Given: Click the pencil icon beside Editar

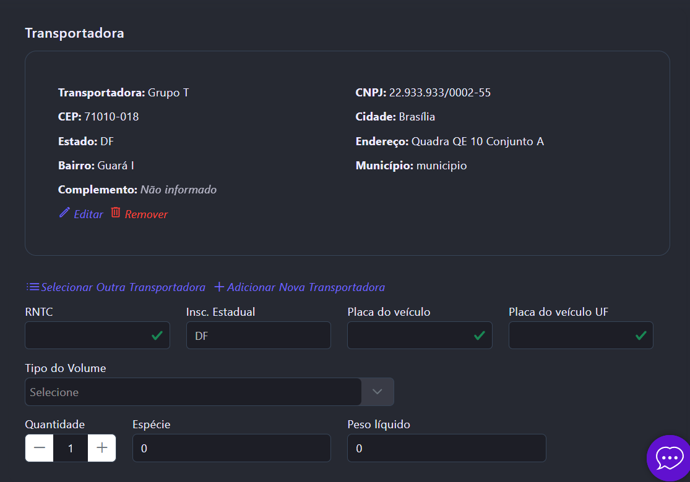Looking at the screenshot, I should click(x=64, y=213).
